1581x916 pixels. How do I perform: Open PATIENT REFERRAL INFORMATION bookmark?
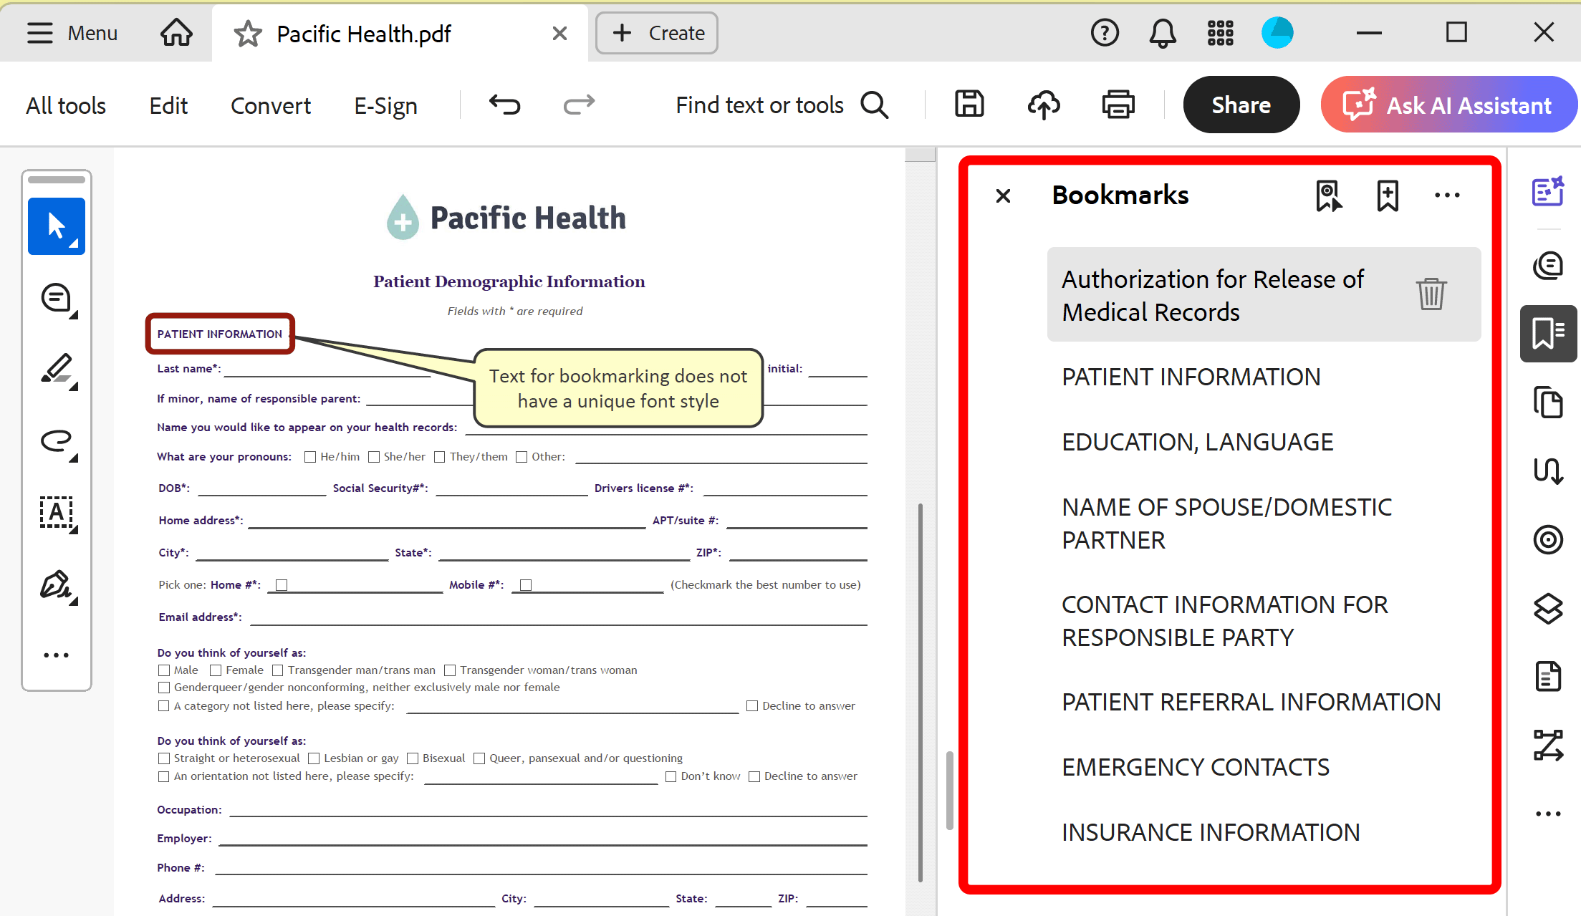tap(1251, 703)
